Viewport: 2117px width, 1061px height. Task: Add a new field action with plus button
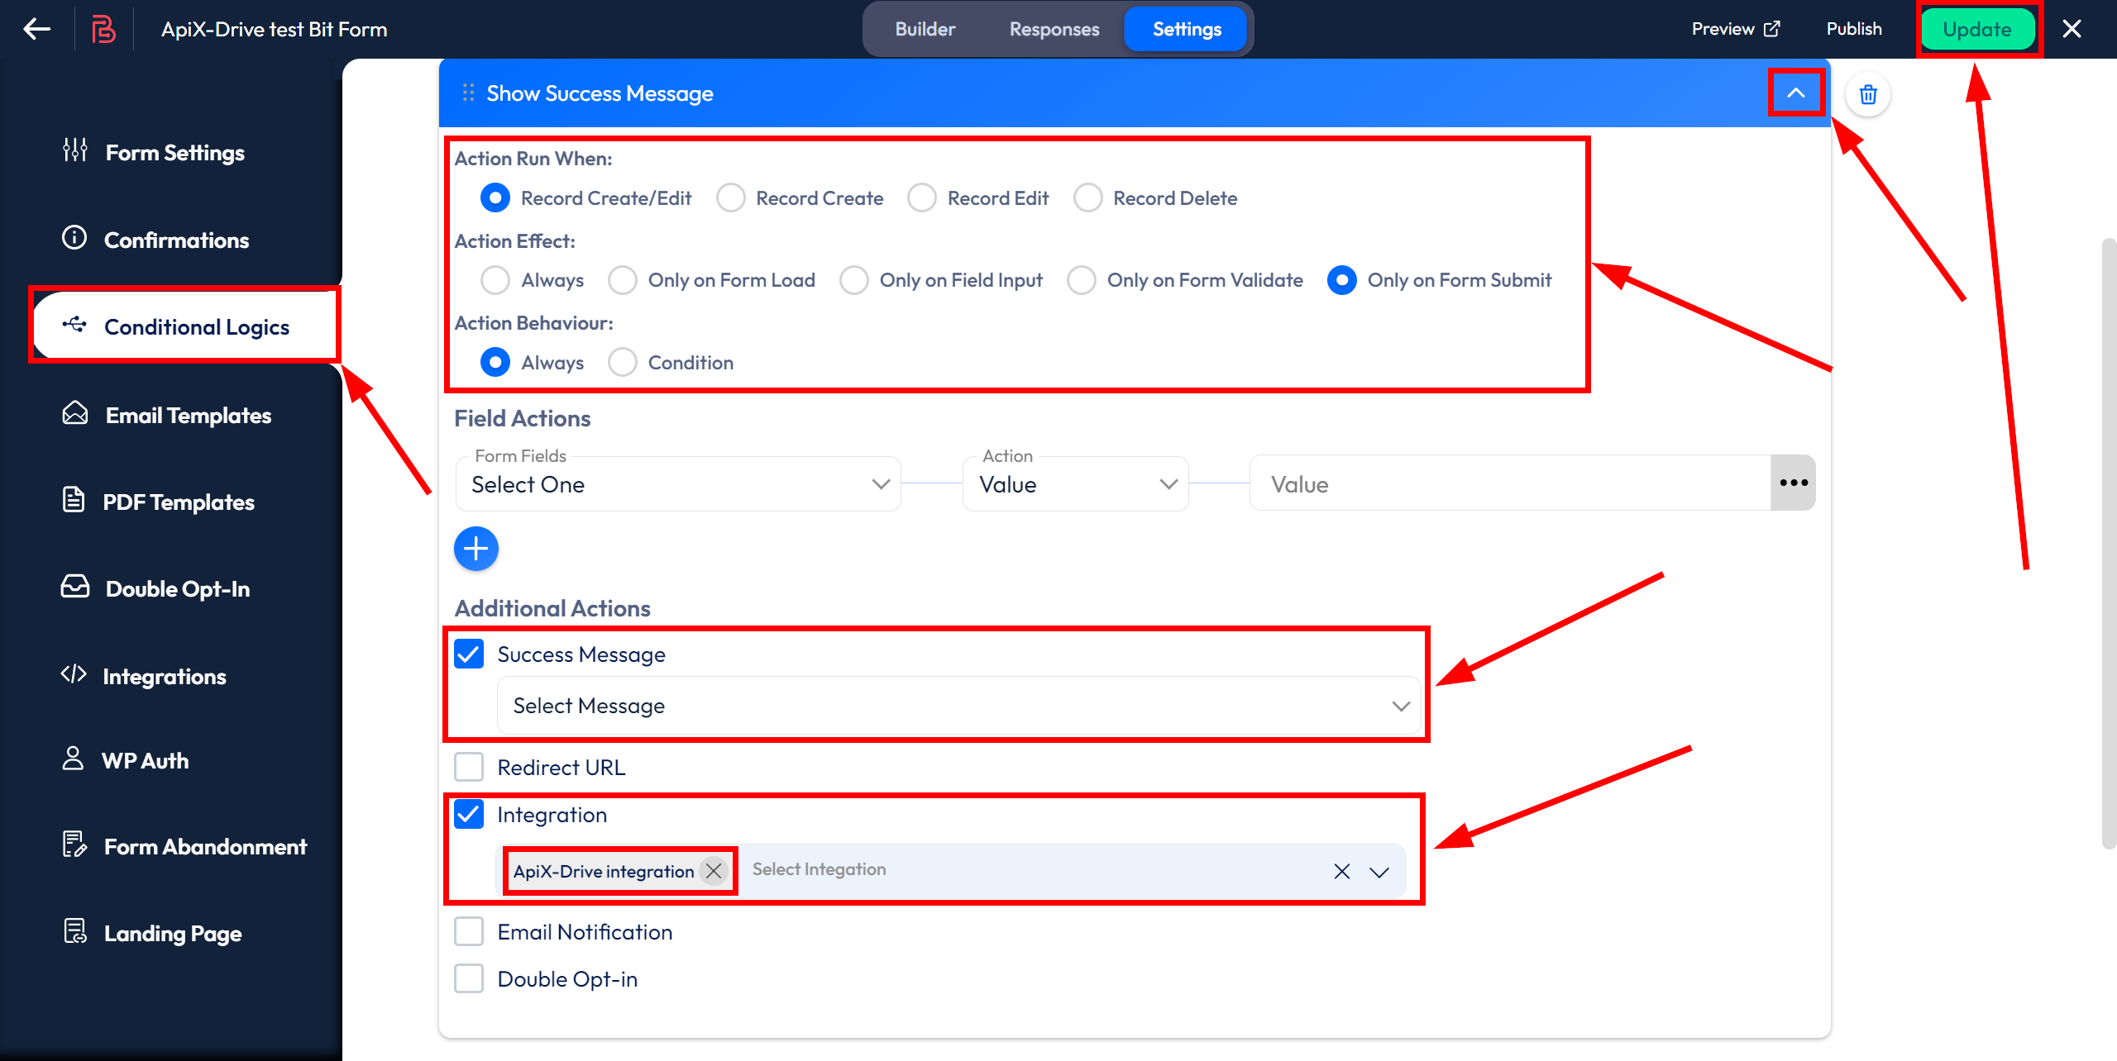(476, 549)
